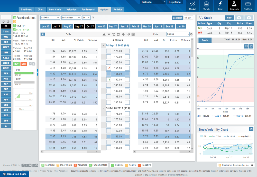Click the watchlist refresh icon
257x177 pixels.
3,22
